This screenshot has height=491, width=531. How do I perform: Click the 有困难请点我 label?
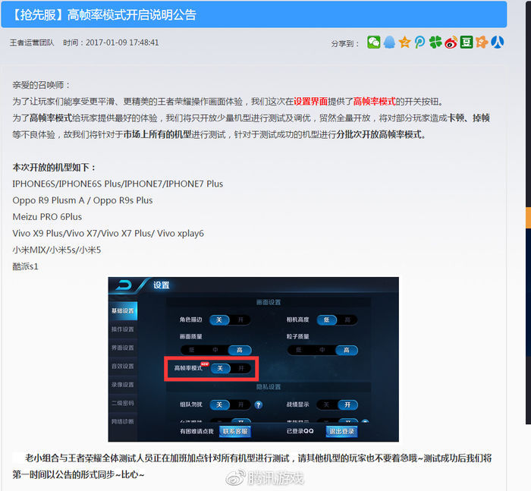pyautogui.click(x=196, y=431)
